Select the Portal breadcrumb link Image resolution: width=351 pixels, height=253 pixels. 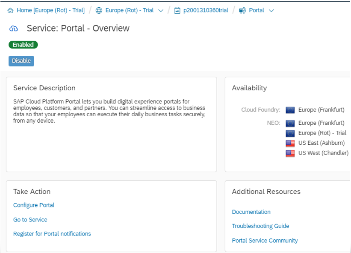click(x=257, y=10)
